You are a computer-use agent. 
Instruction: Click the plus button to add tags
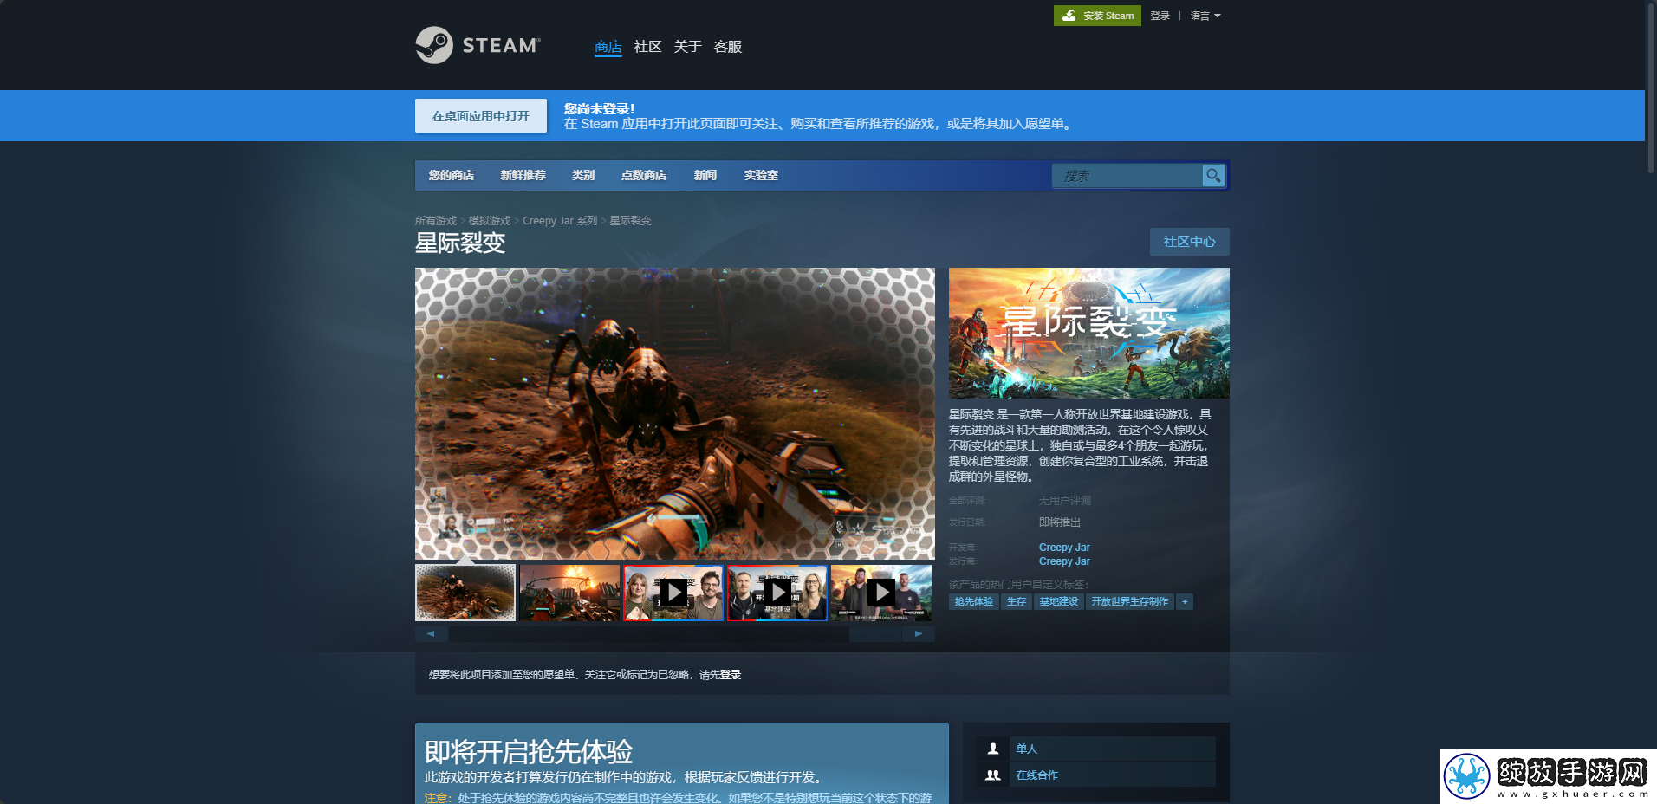(1185, 601)
